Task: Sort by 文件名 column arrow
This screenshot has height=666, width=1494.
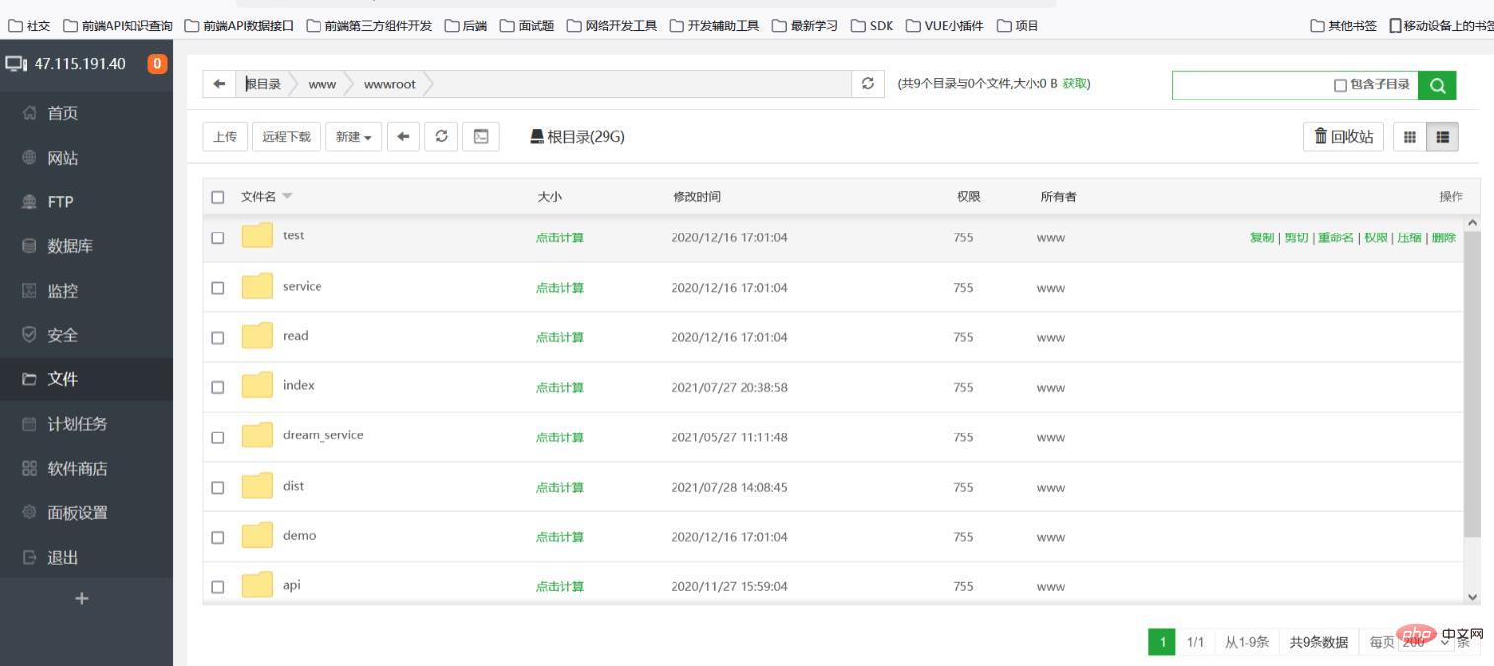Action: click(x=288, y=196)
